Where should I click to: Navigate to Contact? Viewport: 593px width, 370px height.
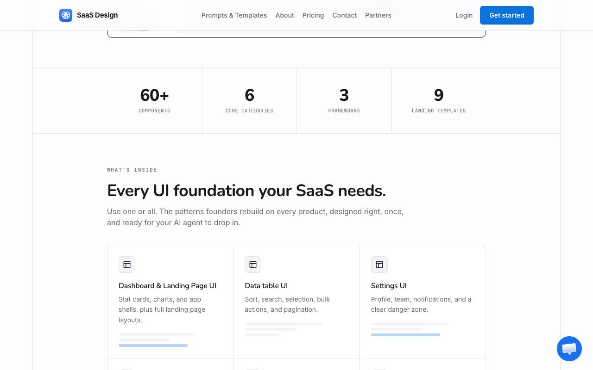point(345,15)
